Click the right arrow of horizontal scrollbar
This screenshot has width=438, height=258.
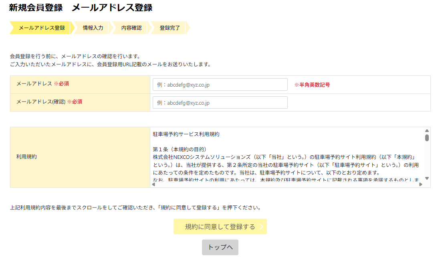pos(421,184)
